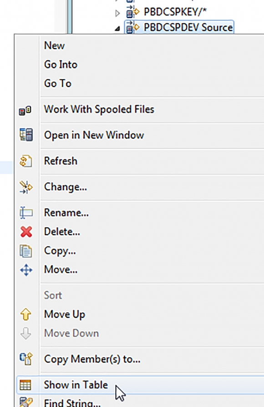Select Go Into menu entry
Screen dimensions: 264x407
point(61,65)
